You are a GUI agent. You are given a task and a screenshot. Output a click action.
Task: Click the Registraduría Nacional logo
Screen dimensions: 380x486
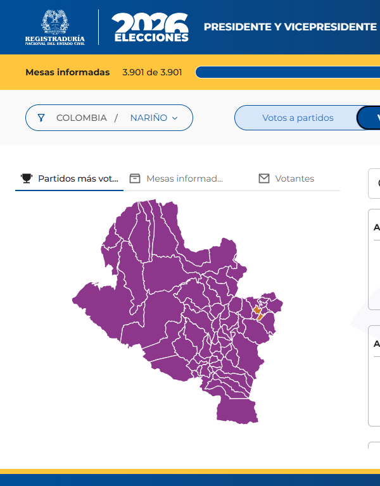click(55, 27)
